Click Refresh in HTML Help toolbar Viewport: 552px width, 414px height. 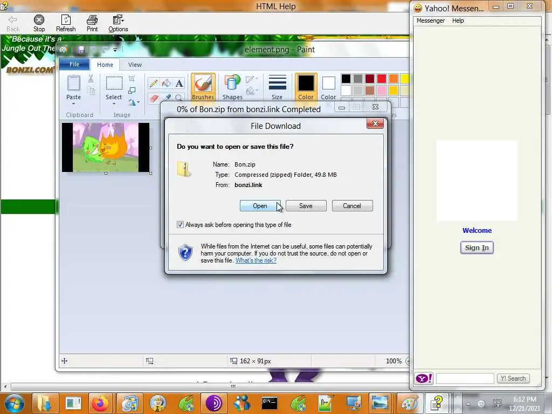[66, 24]
